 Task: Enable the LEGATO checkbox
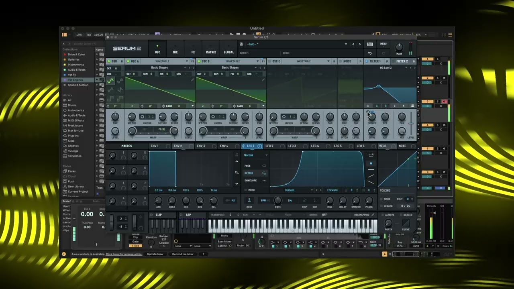381,206
